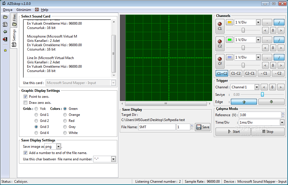
Task: Click the red exit icon in sidebar
Action: [5, 39]
